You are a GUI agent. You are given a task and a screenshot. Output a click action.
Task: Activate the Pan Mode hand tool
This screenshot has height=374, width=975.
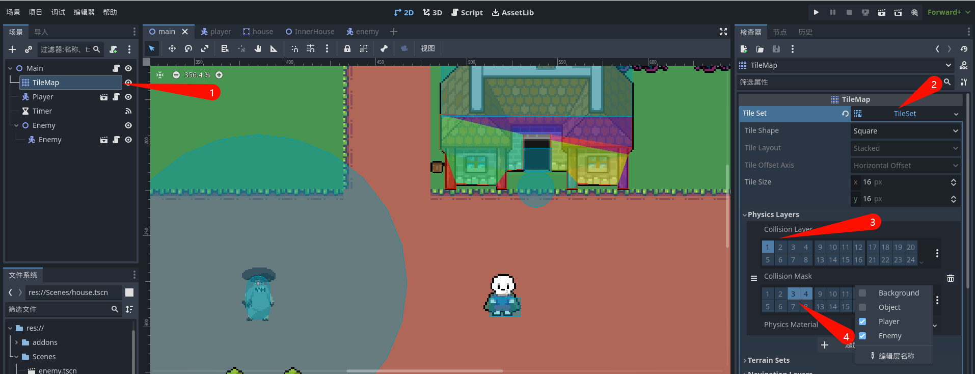[258, 48]
